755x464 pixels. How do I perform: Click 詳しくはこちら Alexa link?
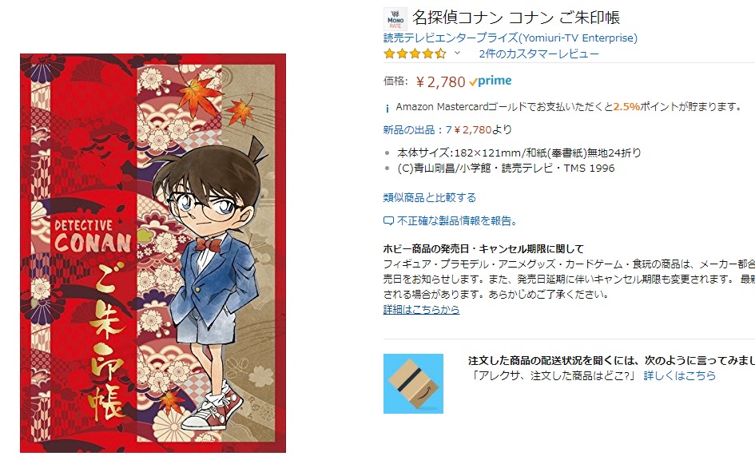(x=679, y=375)
